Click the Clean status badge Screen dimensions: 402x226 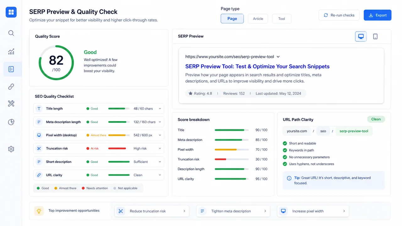[376, 119]
